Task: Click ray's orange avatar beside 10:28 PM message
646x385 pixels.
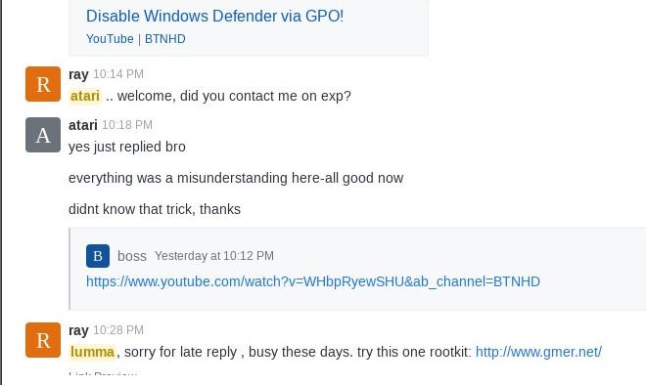Action: point(43,340)
